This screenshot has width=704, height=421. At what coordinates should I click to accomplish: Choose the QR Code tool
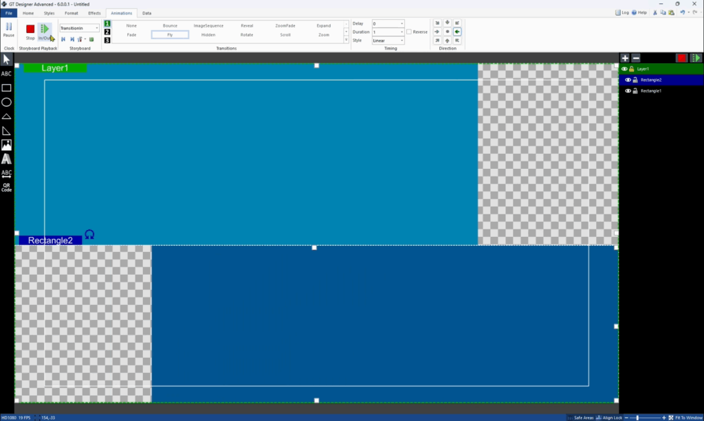pyautogui.click(x=6, y=187)
